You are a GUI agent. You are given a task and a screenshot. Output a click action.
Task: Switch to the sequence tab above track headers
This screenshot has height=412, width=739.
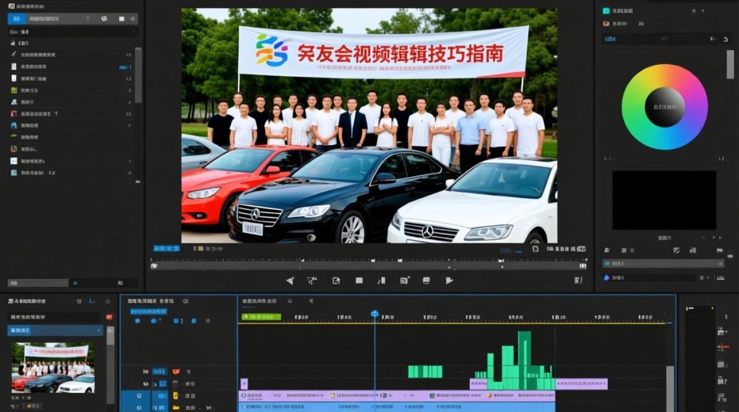click(151, 301)
